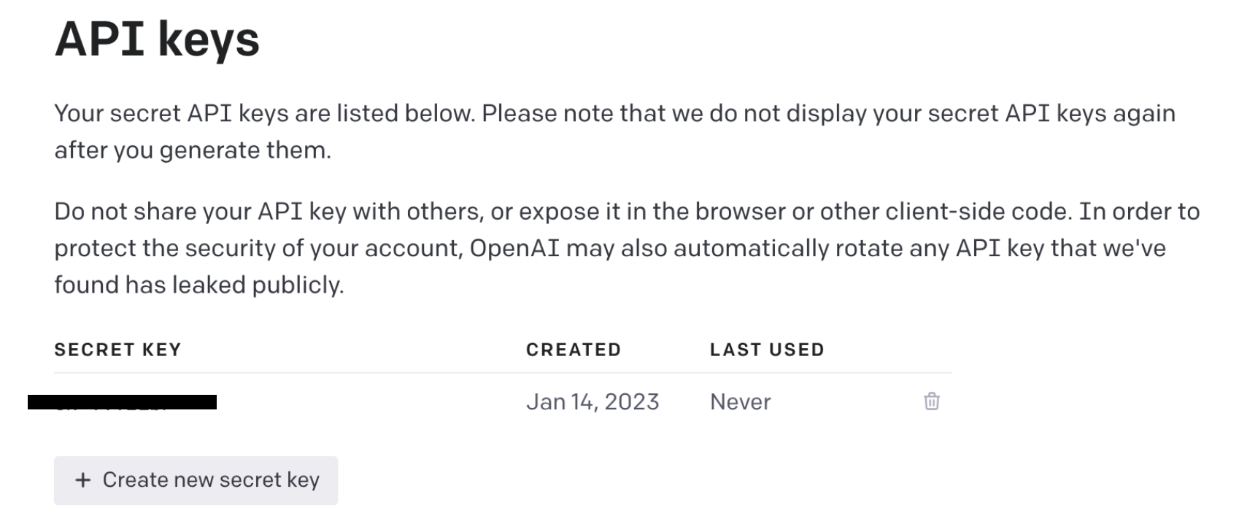
Task: Click the 'Your secret API keys' sentence
Action: (265, 114)
